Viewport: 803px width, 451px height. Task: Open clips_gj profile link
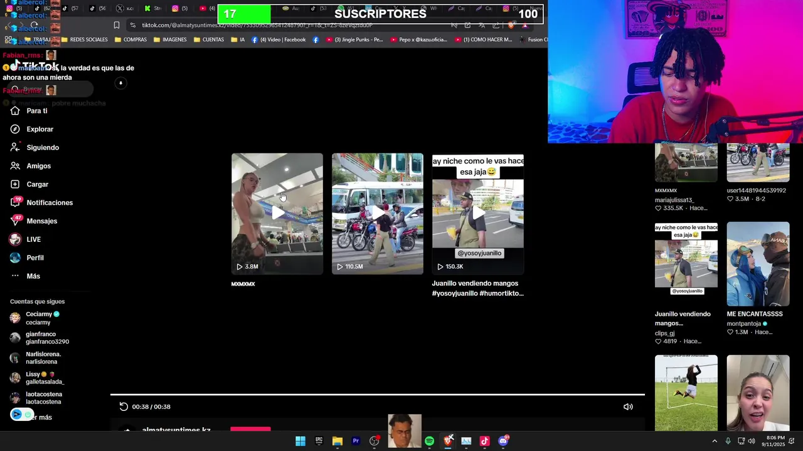664,333
